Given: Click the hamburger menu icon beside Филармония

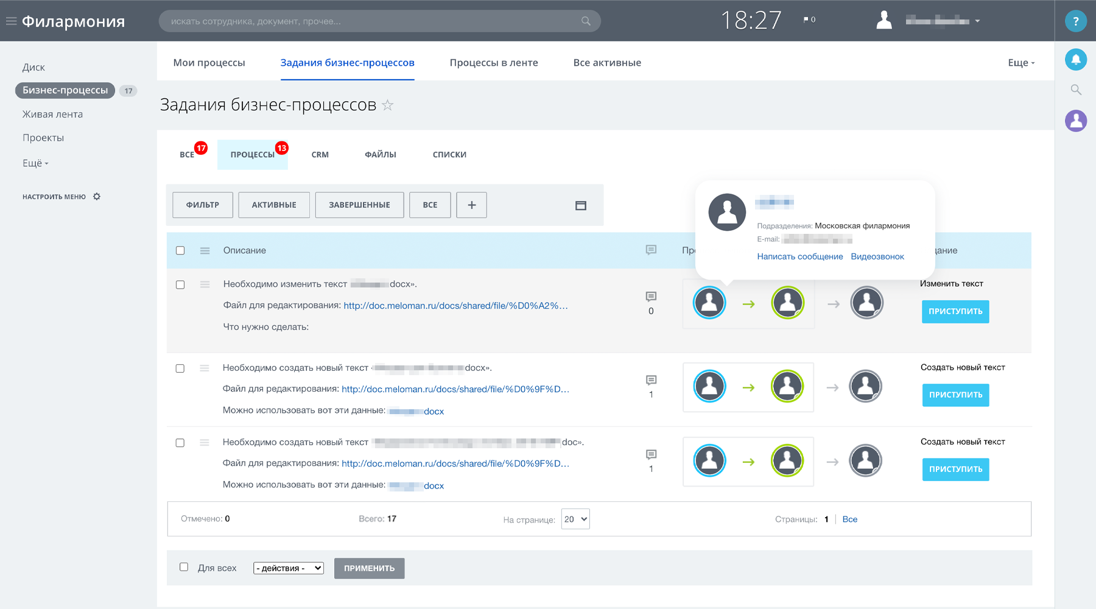Looking at the screenshot, I should (11, 21).
